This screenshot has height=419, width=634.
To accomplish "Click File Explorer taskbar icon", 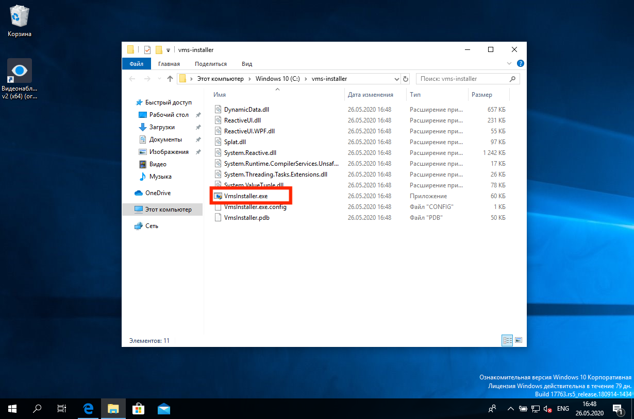I will 113,409.
